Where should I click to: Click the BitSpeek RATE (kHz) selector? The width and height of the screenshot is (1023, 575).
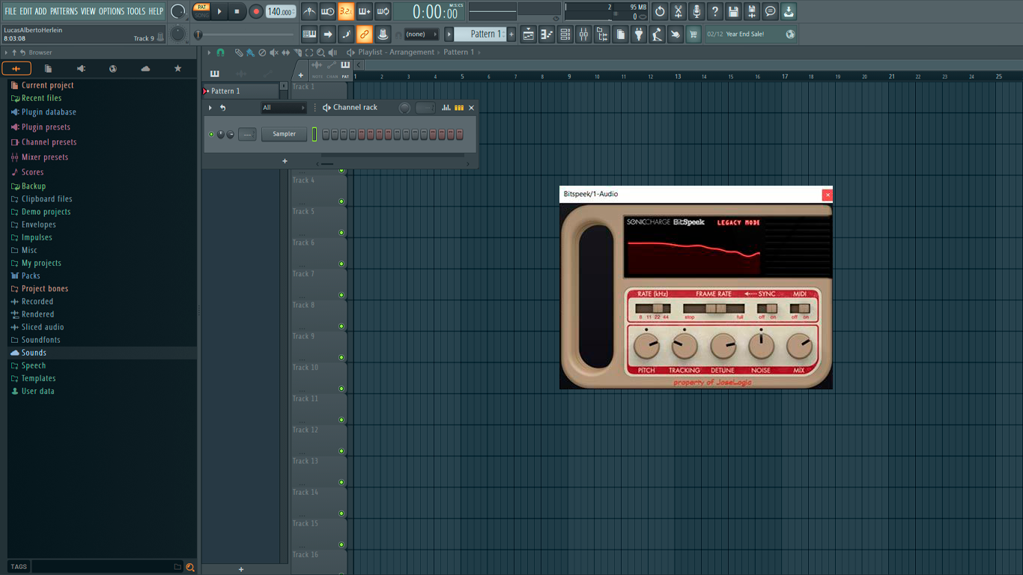[653, 308]
